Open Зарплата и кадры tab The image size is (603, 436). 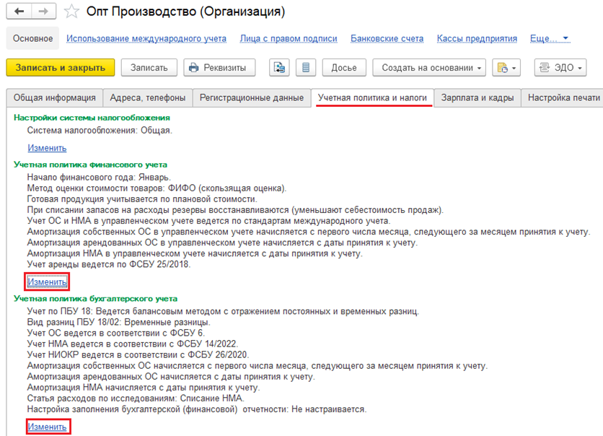pyautogui.click(x=477, y=97)
